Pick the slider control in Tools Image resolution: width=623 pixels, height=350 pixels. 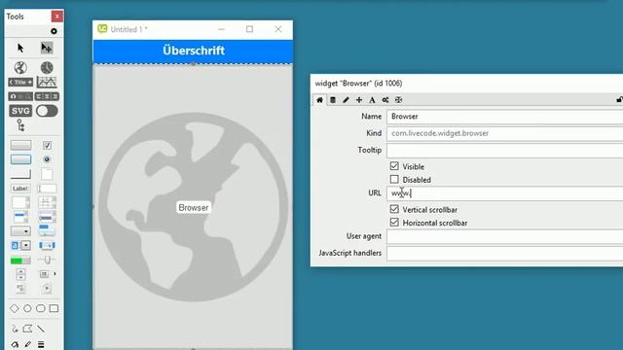pyautogui.click(x=47, y=260)
